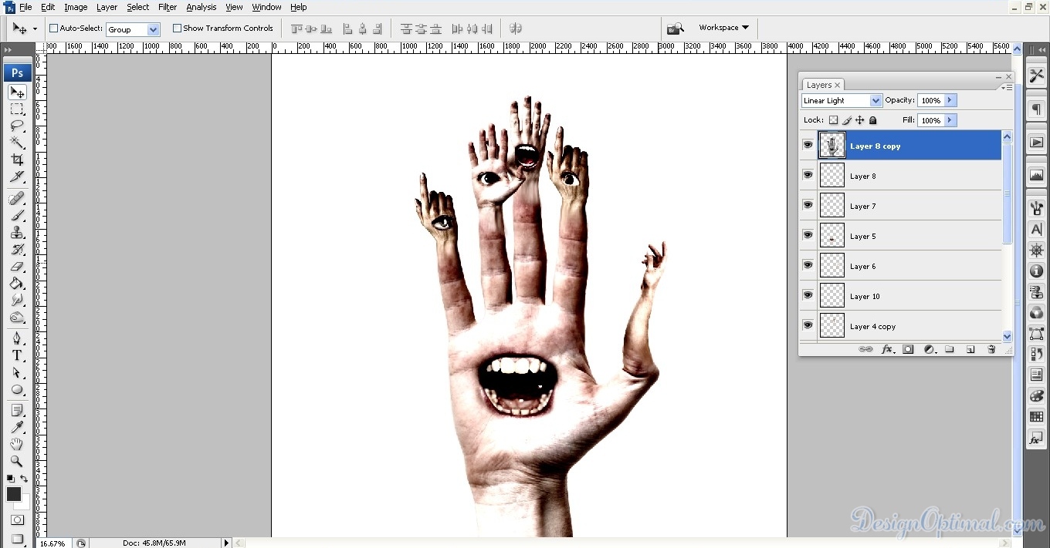
Task: Open the Workspace dropdown
Action: coord(723,28)
